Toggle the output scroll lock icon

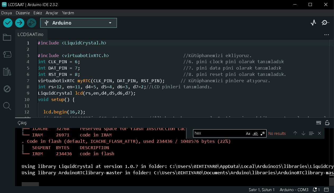pos(327,123)
